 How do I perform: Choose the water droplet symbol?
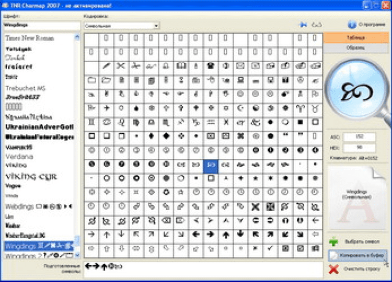tap(136, 108)
